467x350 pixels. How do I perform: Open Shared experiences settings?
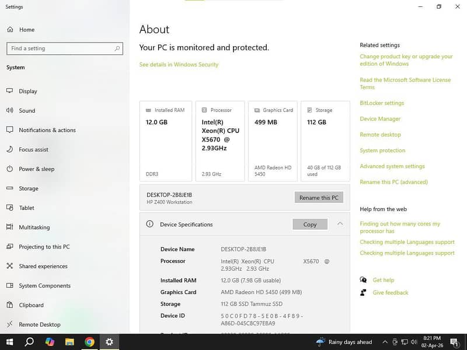(x=43, y=266)
